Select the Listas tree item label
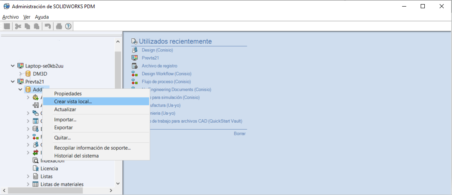The image size is (452, 195). 47,176
